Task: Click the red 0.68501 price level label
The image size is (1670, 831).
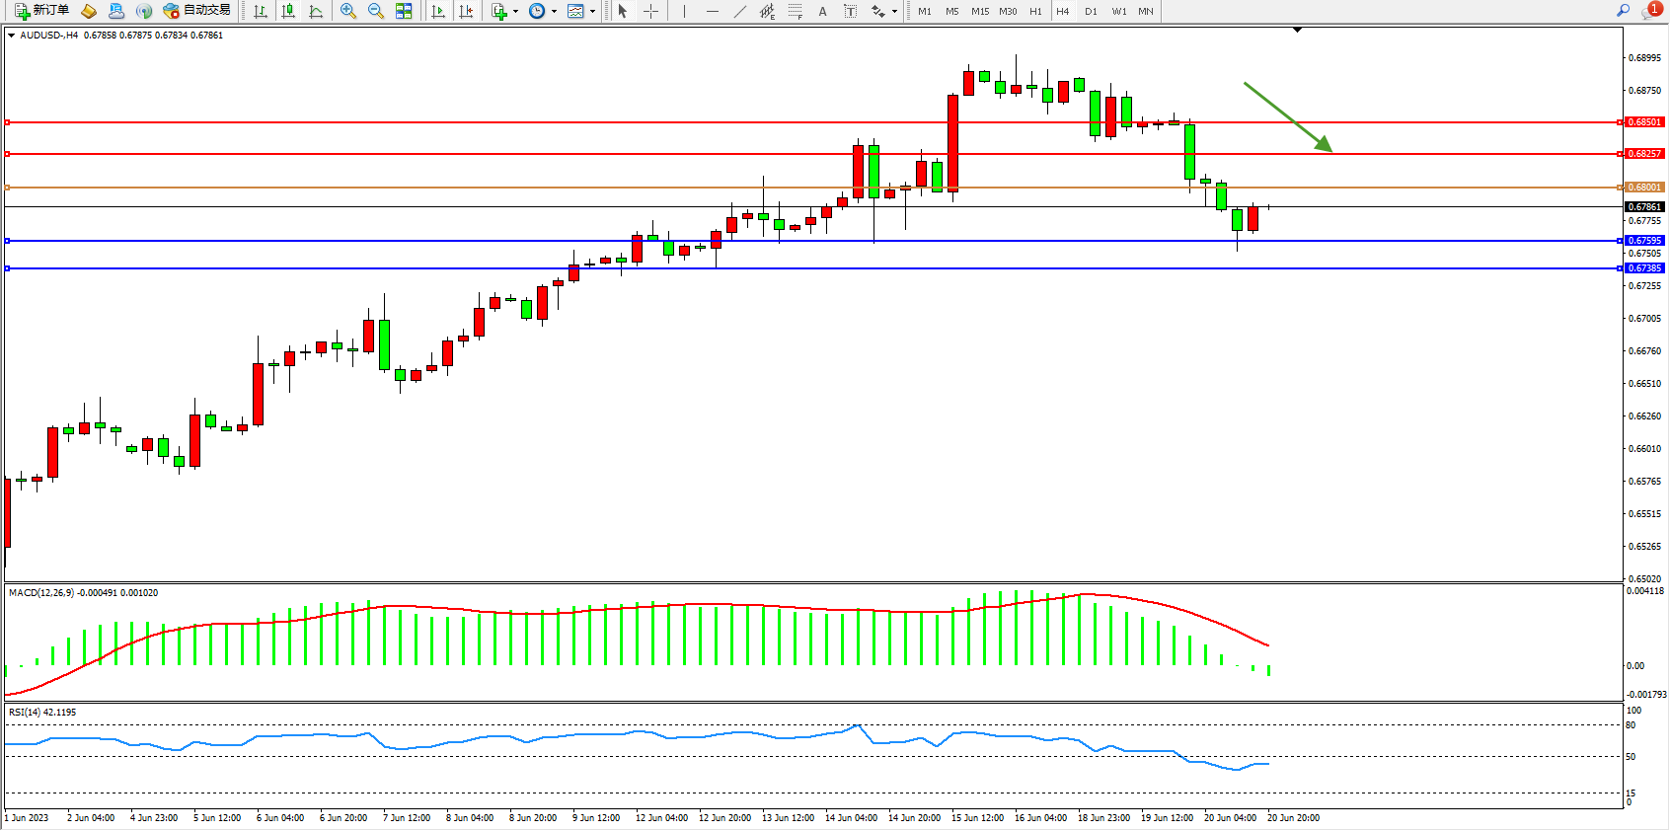Action: coord(1644,122)
